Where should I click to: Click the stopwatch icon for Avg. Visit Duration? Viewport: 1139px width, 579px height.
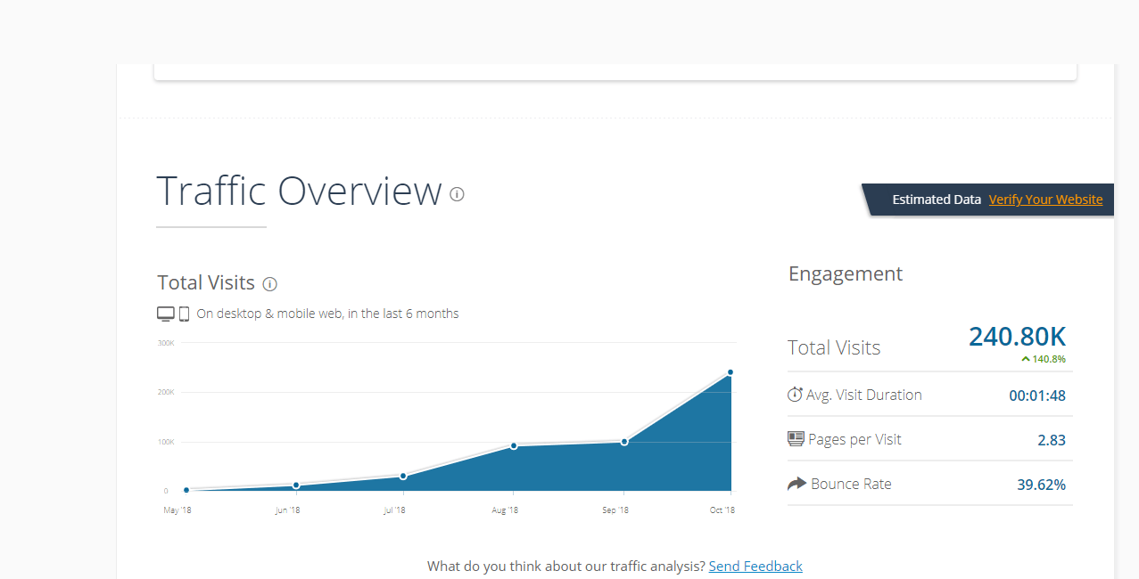pyautogui.click(x=795, y=395)
